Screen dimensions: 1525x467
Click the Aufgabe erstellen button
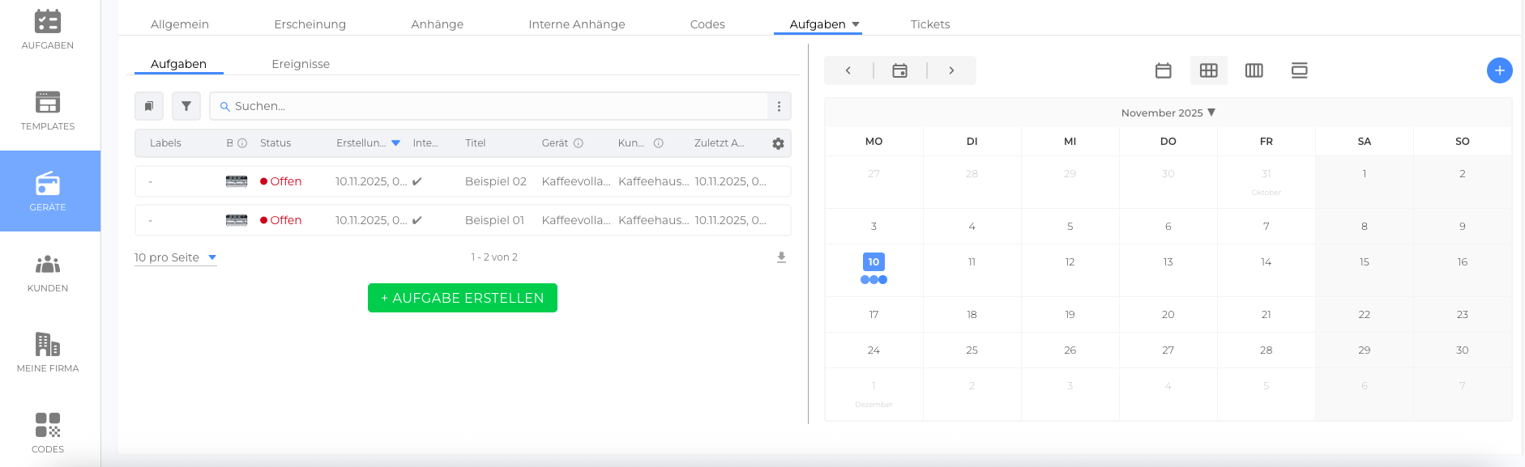click(462, 298)
